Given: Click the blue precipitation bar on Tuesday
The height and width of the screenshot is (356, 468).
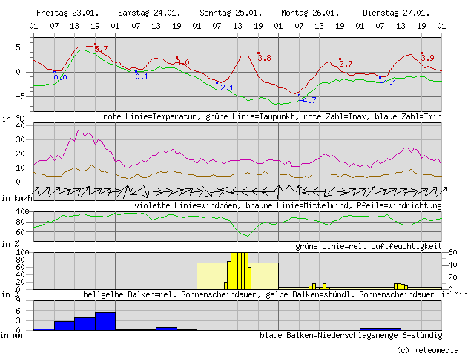Looking at the screenshot, I should [x=380, y=329].
